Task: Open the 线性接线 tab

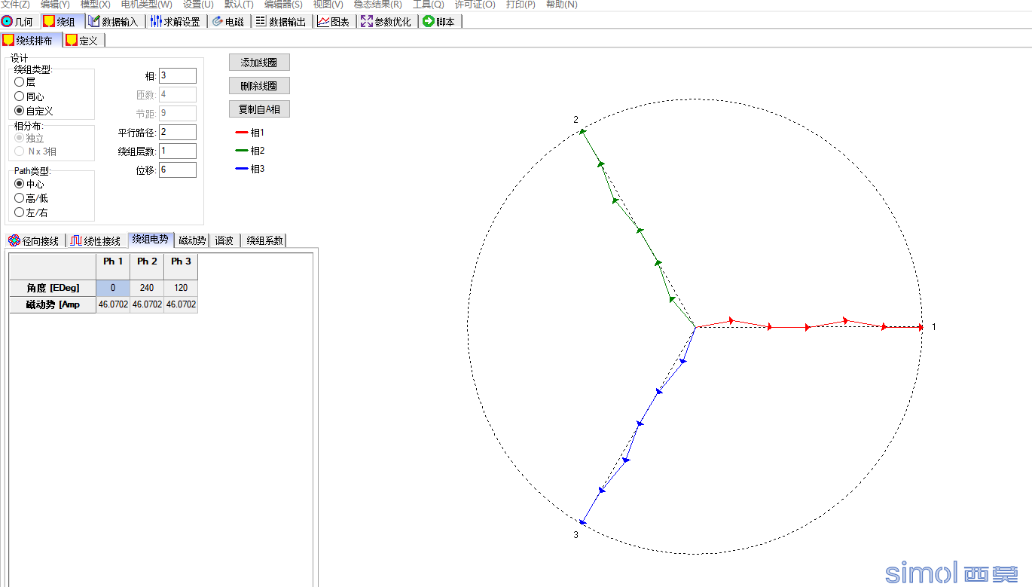Action: (x=96, y=240)
